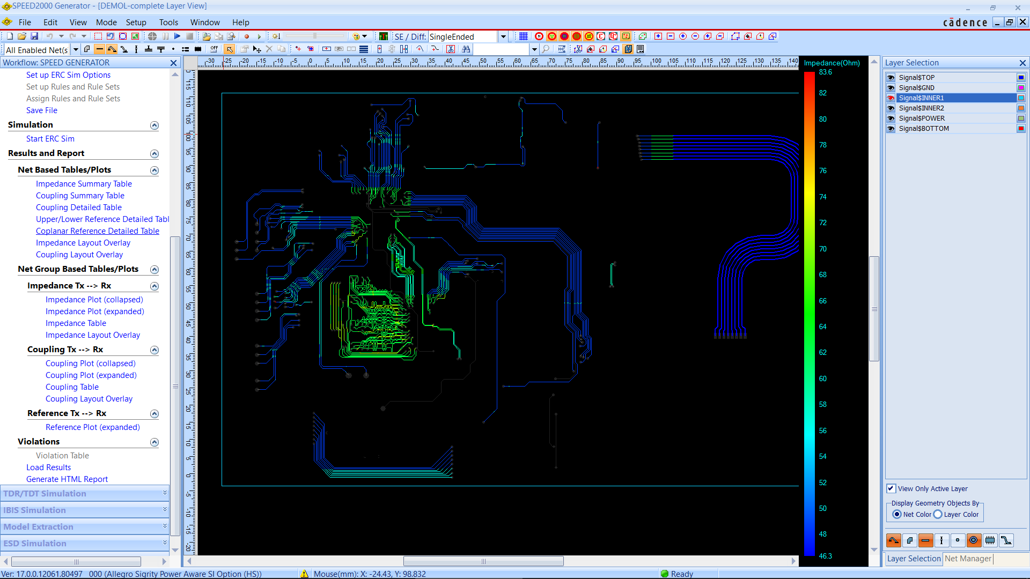The image size is (1030, 579).
Task: Click the Generate HTML Report link
Action: (67, 479)
